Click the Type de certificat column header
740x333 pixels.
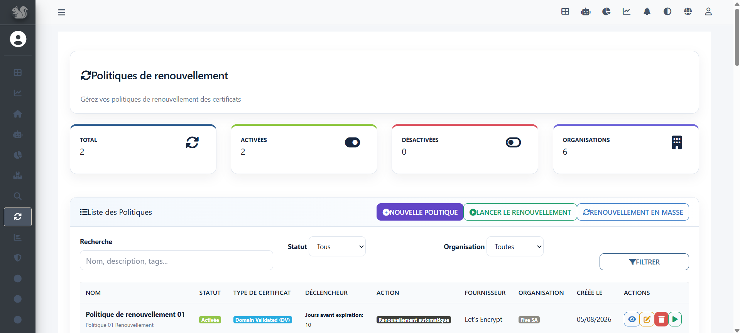pos(262,293)
